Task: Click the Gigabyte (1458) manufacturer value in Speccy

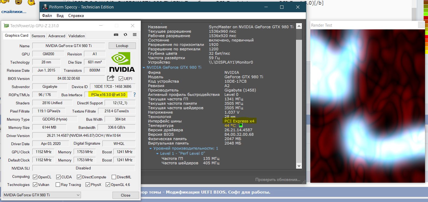Action: [x=240, y=90]
